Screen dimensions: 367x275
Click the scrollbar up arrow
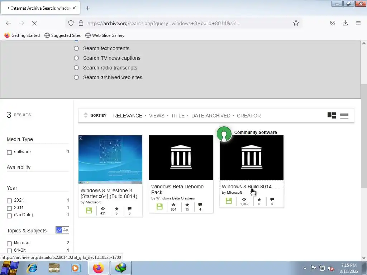pyautogui.click(x=364, y=43)
